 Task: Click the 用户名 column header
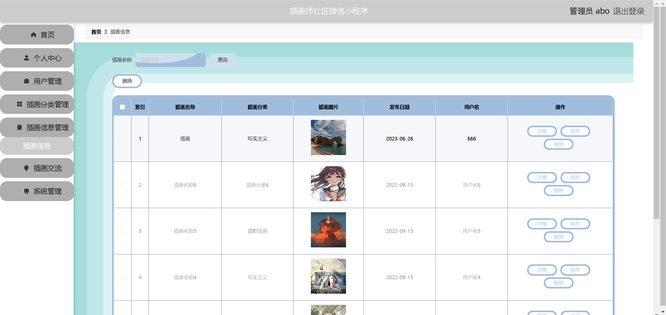click(471, 107)
